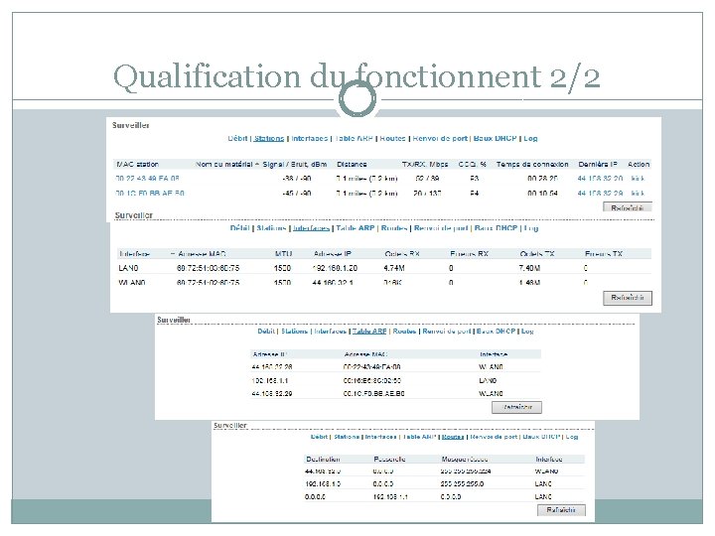Open Routes link in the interfaces panel
Image resolution: width=715 pixels, height=536 pixels.
click(394, 228)
